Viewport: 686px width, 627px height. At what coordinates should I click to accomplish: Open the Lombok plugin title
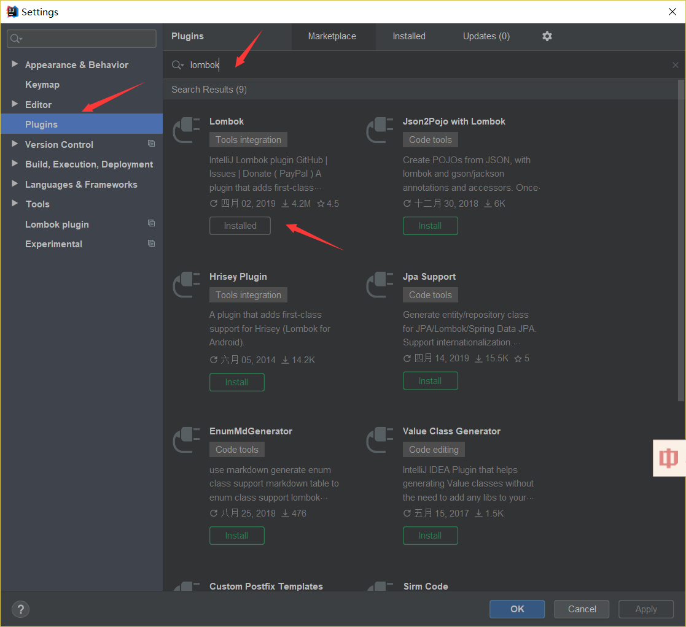pyautogui.click(x=226, y=121)
